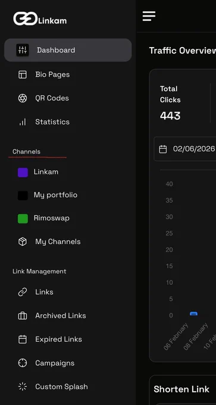Click the My Channels cube icon
This screenshot has width=216, height=405.
click(23, 241)
